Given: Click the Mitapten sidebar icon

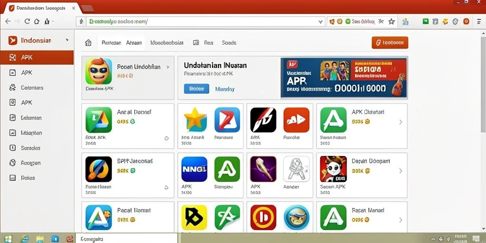Looking at the screenshot, I should (13, 133).
